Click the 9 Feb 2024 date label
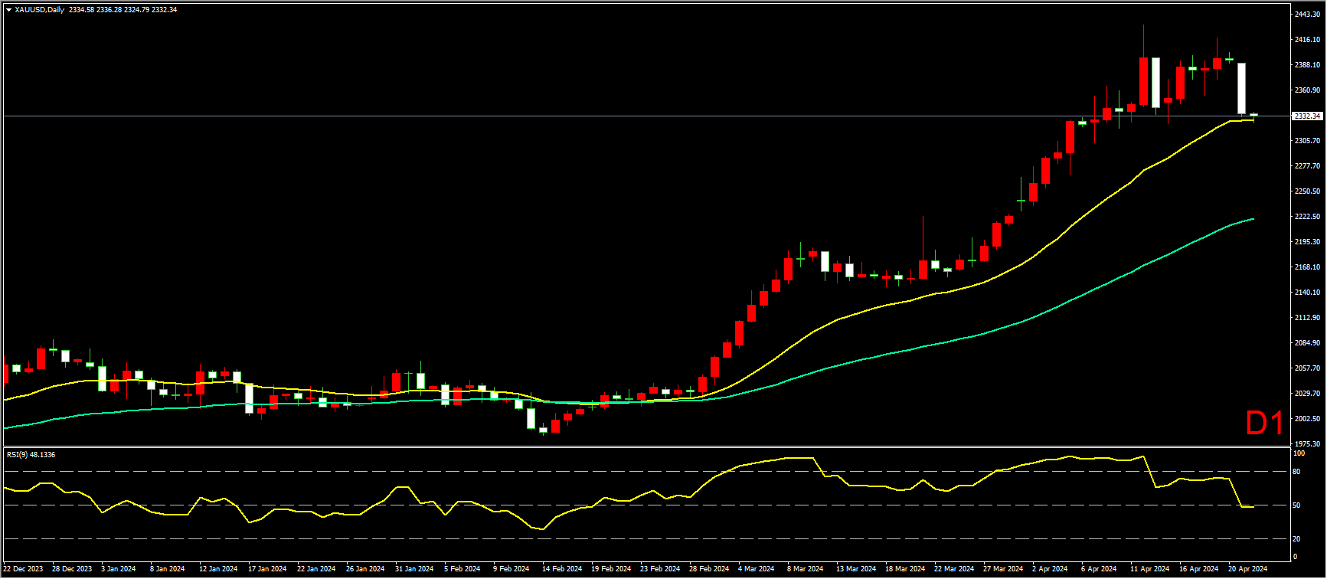This screenshot has width=1327, height=579. click(x=512, y=569)
